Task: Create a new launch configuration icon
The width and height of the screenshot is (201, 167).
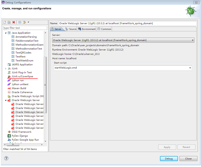Action: [5, 22]
